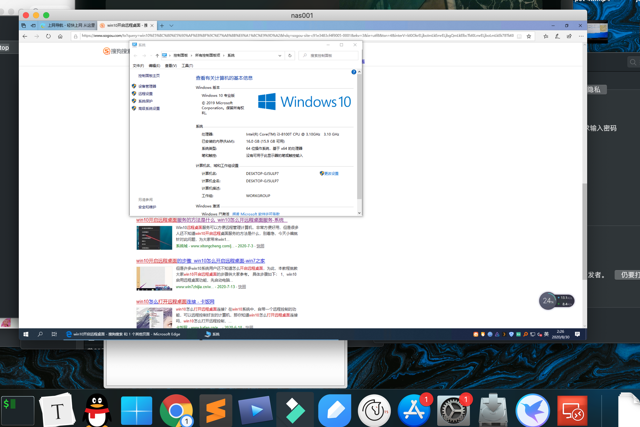Screen dimensions: 640x427
Task: Click 24% network speed floating widget
Action: (x=556, y=301)
